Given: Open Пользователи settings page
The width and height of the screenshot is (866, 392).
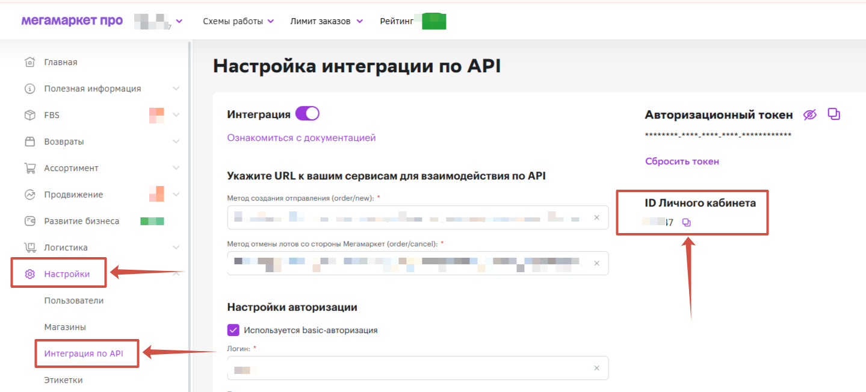Looking at the screenshot, I should coord(74,300).
